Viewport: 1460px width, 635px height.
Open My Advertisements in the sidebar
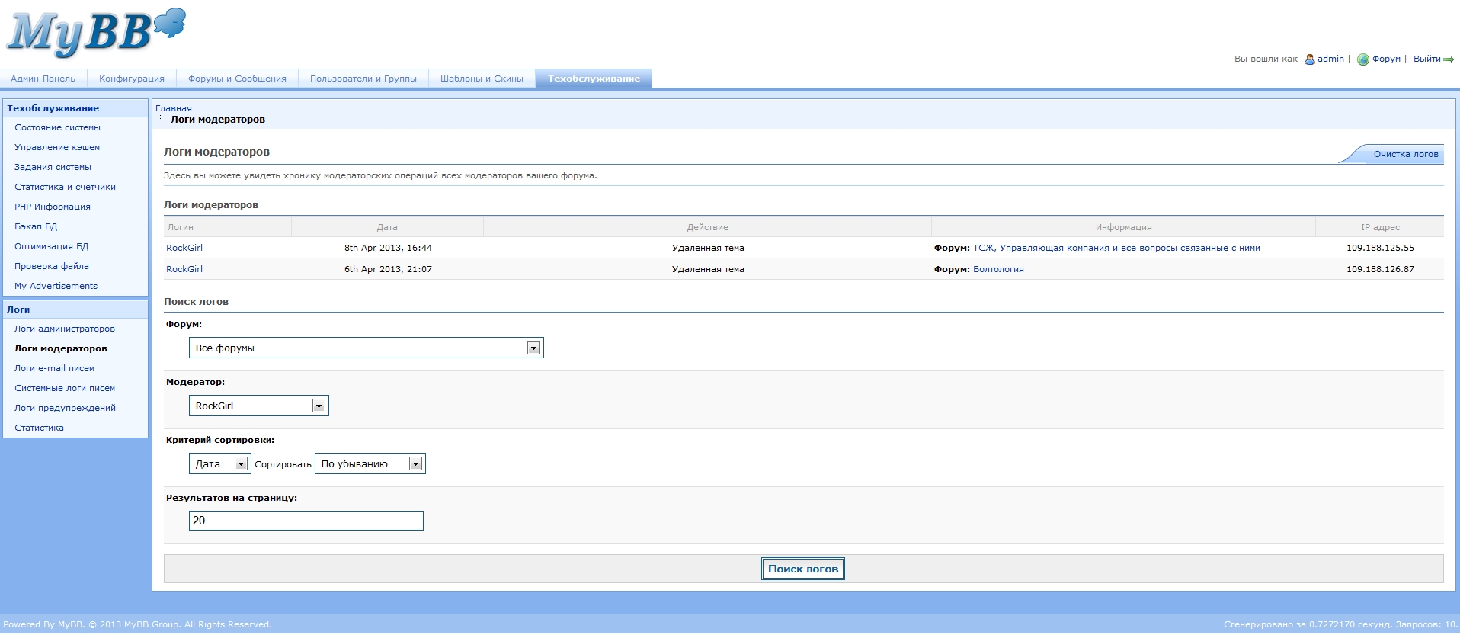[x=56, y=286]
